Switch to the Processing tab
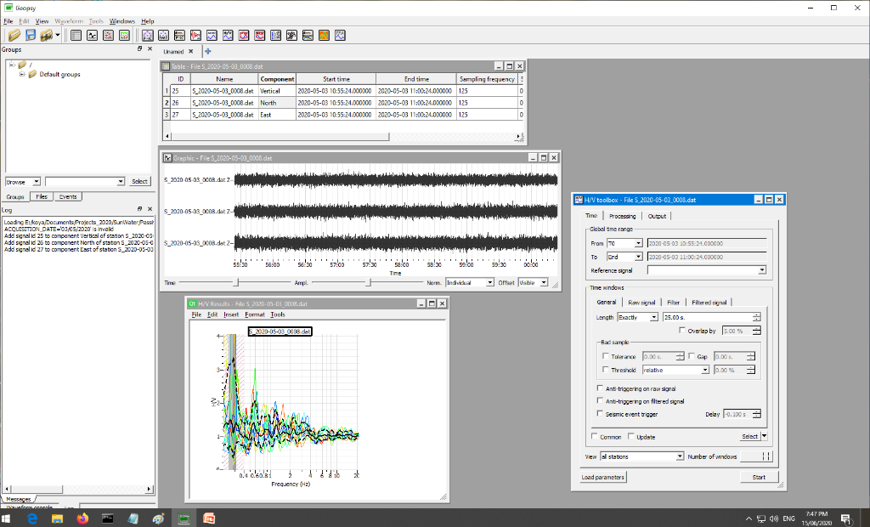Screen dimensions: 870x527 click(x=622, y=217)
